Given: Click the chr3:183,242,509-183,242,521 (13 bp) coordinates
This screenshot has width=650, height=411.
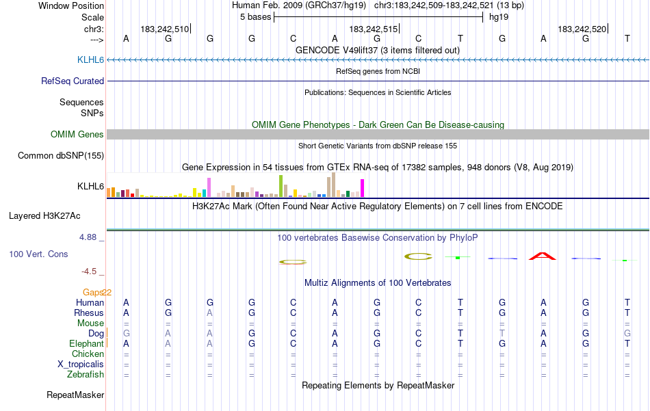Looking at the screenshot, I should pos(449,5).
